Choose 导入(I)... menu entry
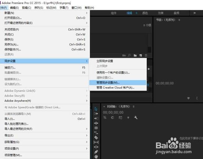The width and height of the screenshot is (203, 159). [x=44, y=119]
